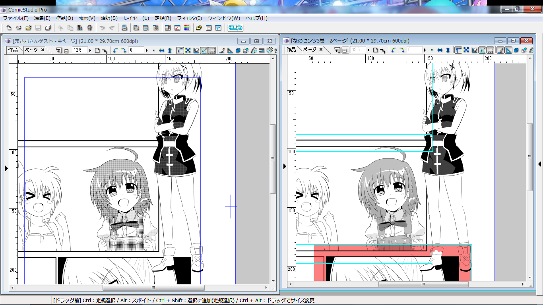Toggle ruler display in left window
This screenshot has height=305, width=543.
click(x=180, y=50)
